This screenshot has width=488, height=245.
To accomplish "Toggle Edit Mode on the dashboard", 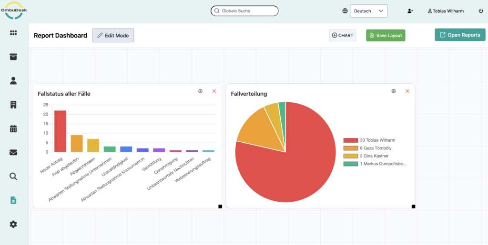I will coord(113,35).
